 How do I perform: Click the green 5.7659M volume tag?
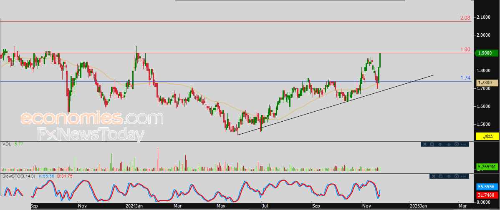coord(487,167)
